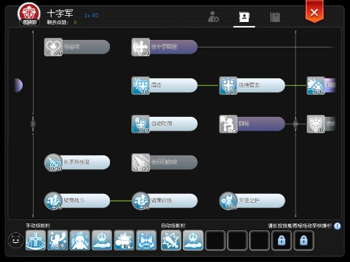Image resolution: width=350 pixels, height=262 pixels.
Task: Select the 牺牲 skill icon
Action: 228,124
